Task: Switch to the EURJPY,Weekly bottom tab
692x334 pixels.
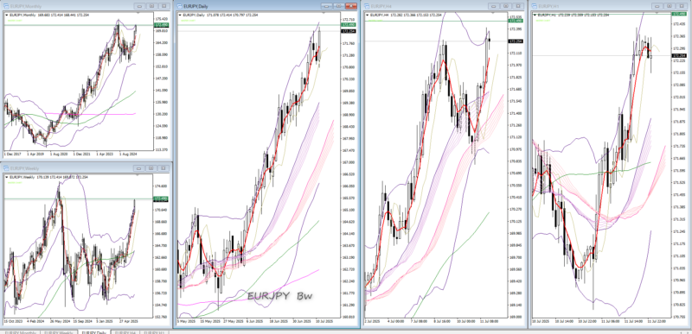Action: (60, 332)
